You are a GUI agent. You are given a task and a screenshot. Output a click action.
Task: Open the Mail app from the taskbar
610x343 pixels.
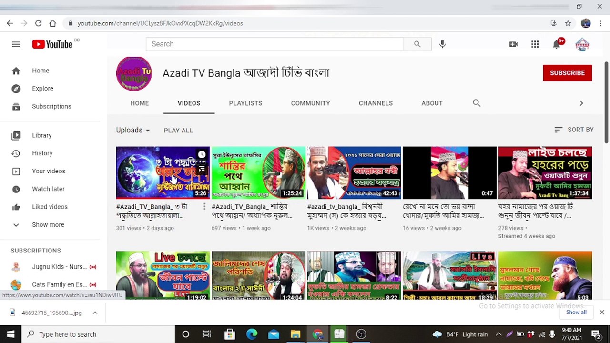coord(274,334)
